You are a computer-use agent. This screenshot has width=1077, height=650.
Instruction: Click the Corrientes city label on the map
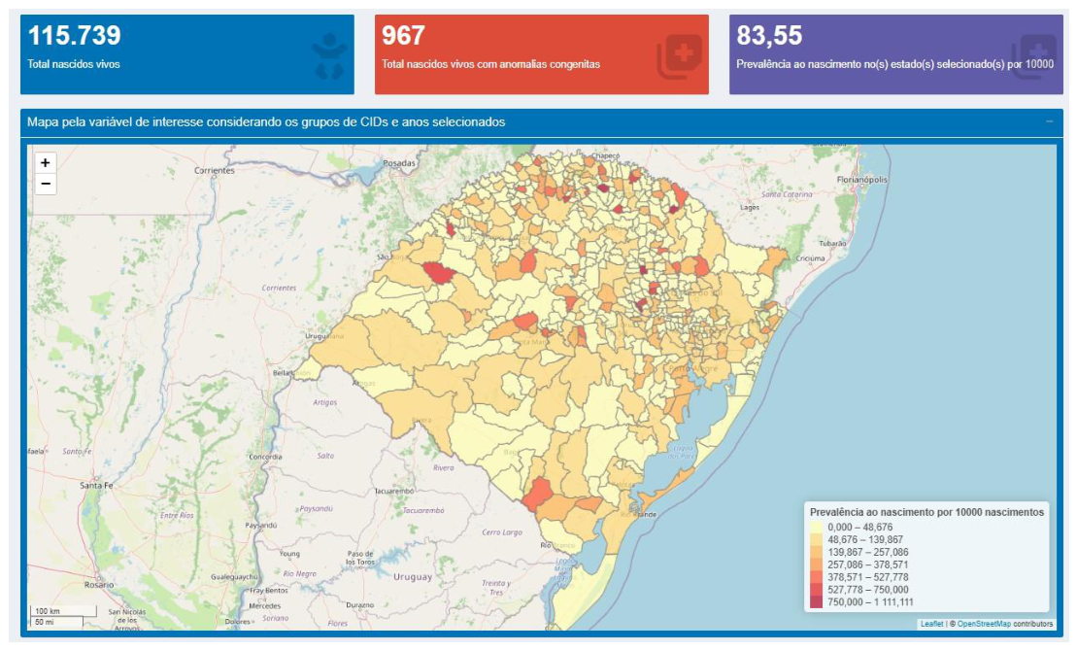215,170
